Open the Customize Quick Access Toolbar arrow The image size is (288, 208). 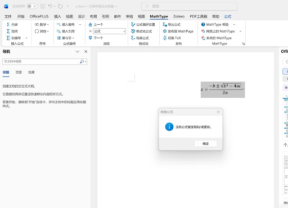point(67,6)
